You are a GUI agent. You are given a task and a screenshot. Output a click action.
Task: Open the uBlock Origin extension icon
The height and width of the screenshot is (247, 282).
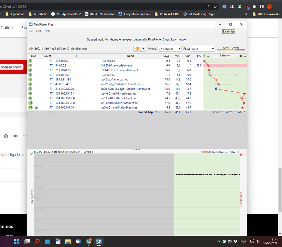pos(247,6)
